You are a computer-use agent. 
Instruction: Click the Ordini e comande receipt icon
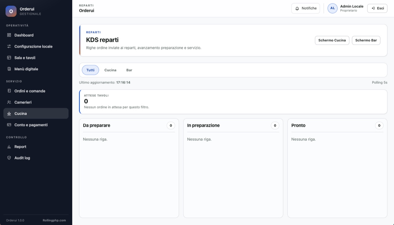9,91
